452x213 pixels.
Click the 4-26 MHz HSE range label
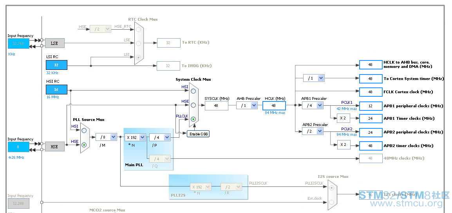coord(16,157)
